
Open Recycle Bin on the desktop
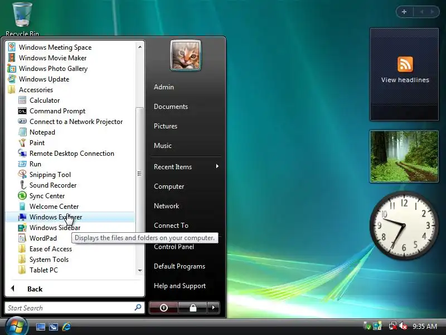pyautogui.click(x=22, y=19)
